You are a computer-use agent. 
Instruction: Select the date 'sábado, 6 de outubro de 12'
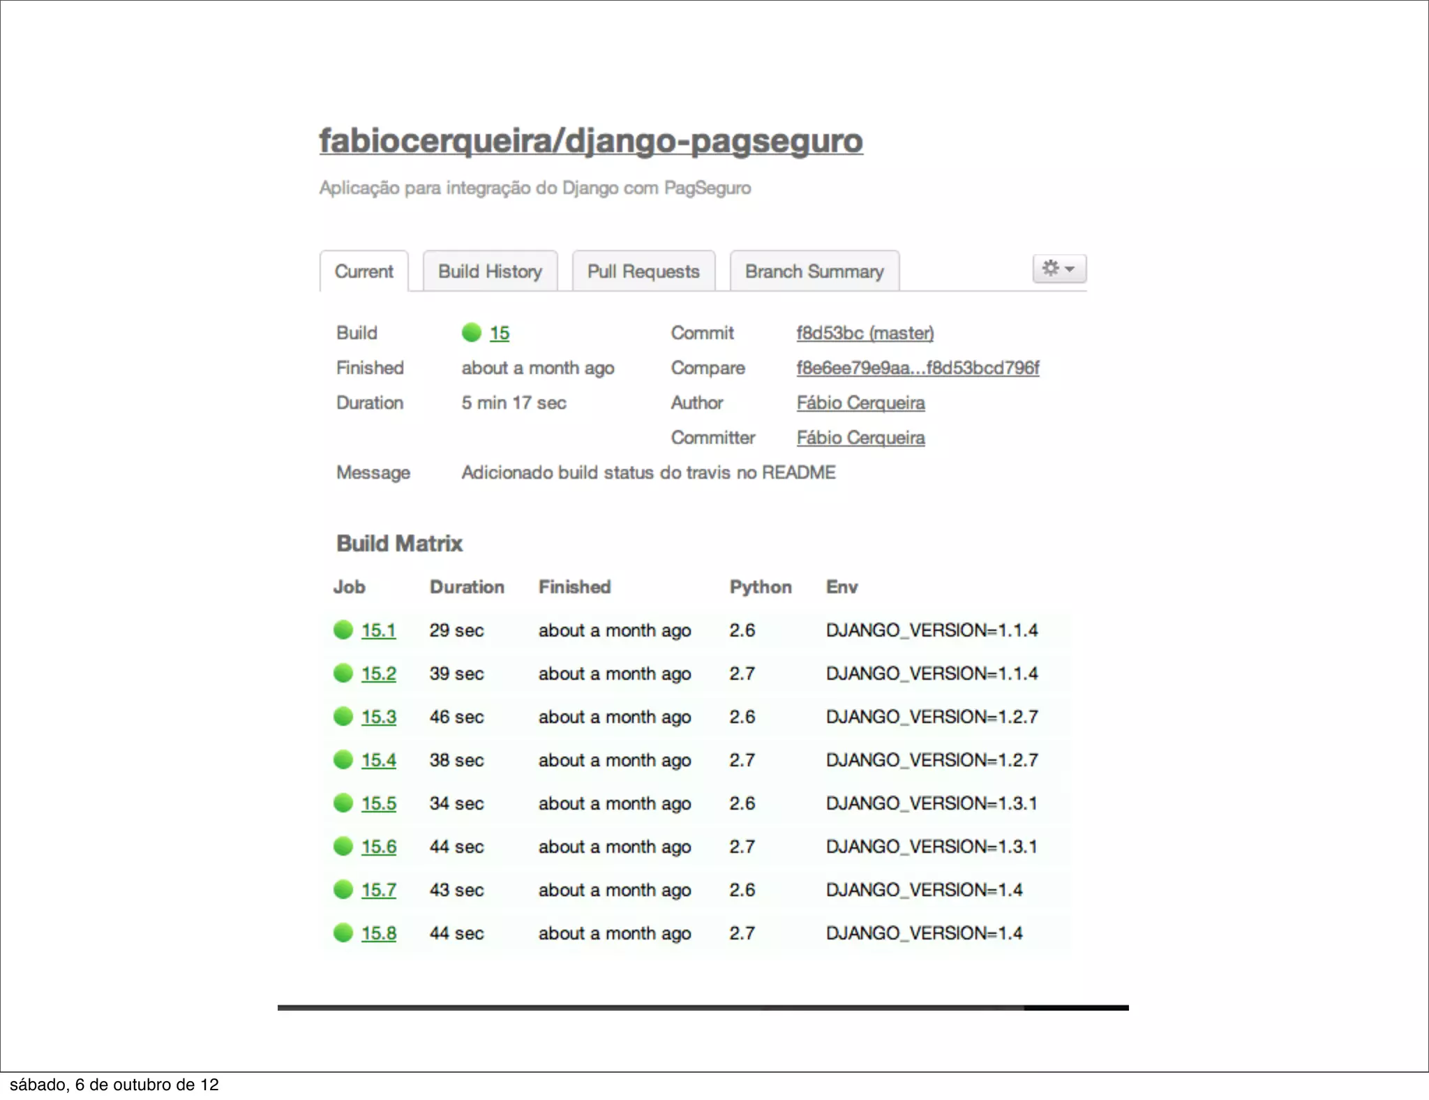coord(114,1085)
